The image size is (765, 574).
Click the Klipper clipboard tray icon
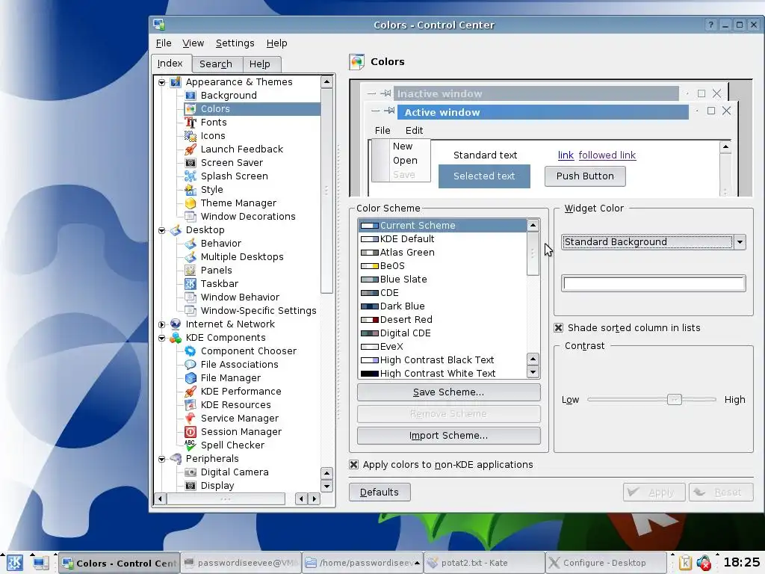tap(685, 563)
